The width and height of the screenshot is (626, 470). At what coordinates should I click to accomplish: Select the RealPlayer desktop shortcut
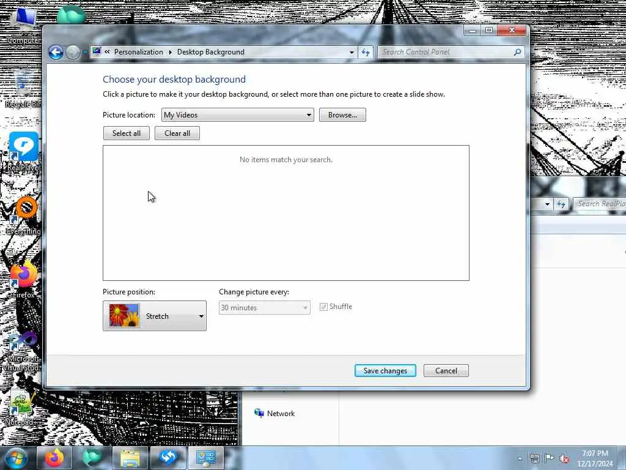tap(24, 152)
